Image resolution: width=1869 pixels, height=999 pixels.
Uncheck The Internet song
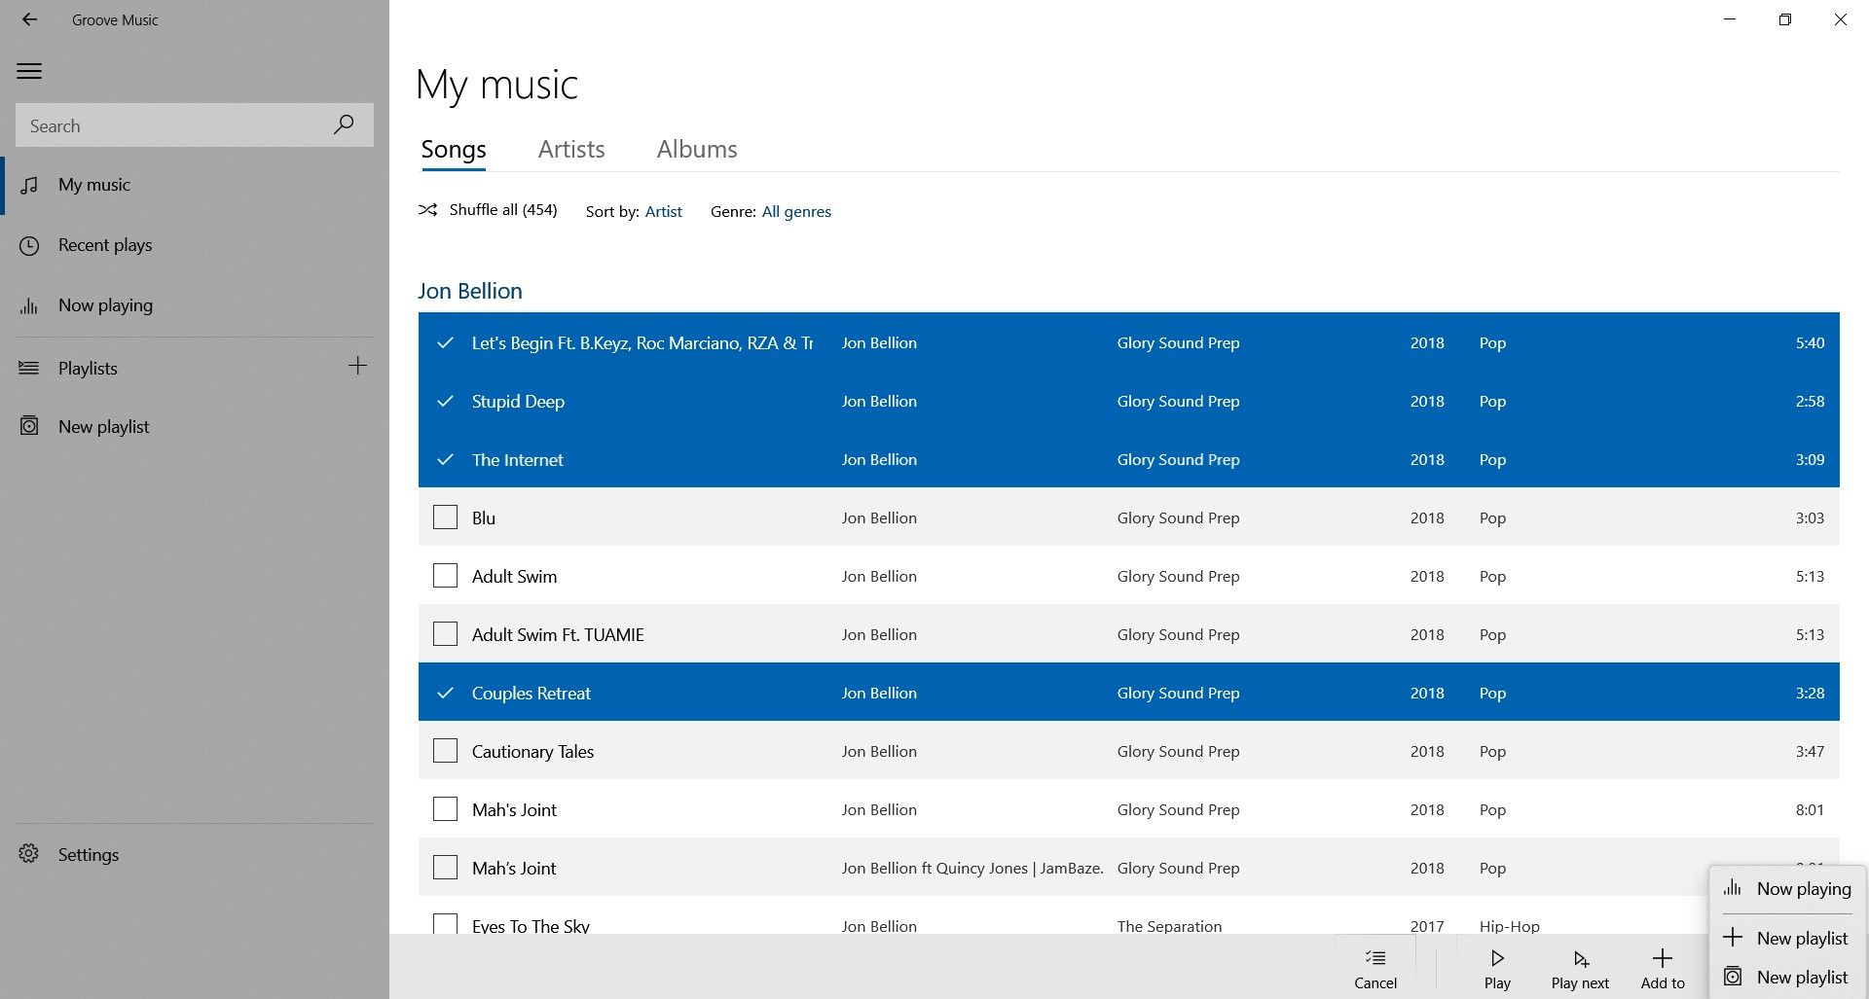point(445,459)
